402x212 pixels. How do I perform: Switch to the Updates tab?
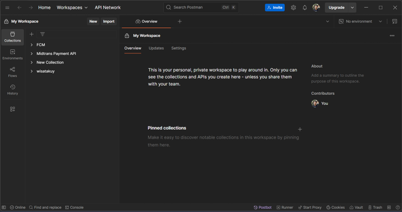156,48
